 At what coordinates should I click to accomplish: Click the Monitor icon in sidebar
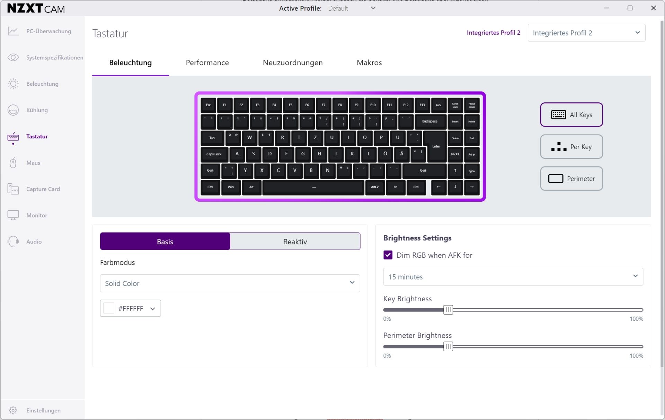(13, 215)
